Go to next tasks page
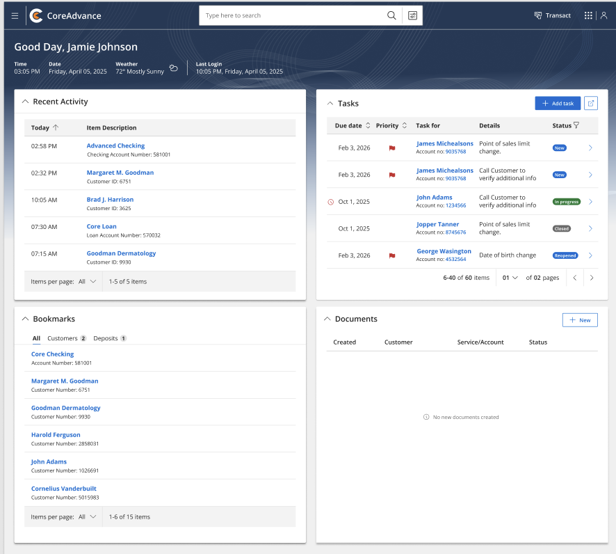This screenshot has width=616, height=554. pos(592,278)
